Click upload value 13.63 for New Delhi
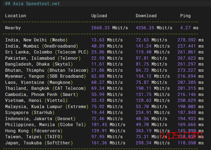Screen dimensions: 211x150 98,40
